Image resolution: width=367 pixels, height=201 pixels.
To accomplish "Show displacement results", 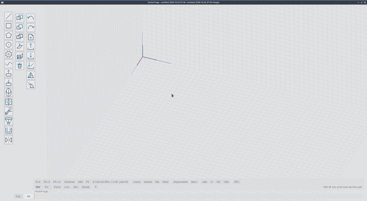I will pyautogui.click(x=181, y=182).
